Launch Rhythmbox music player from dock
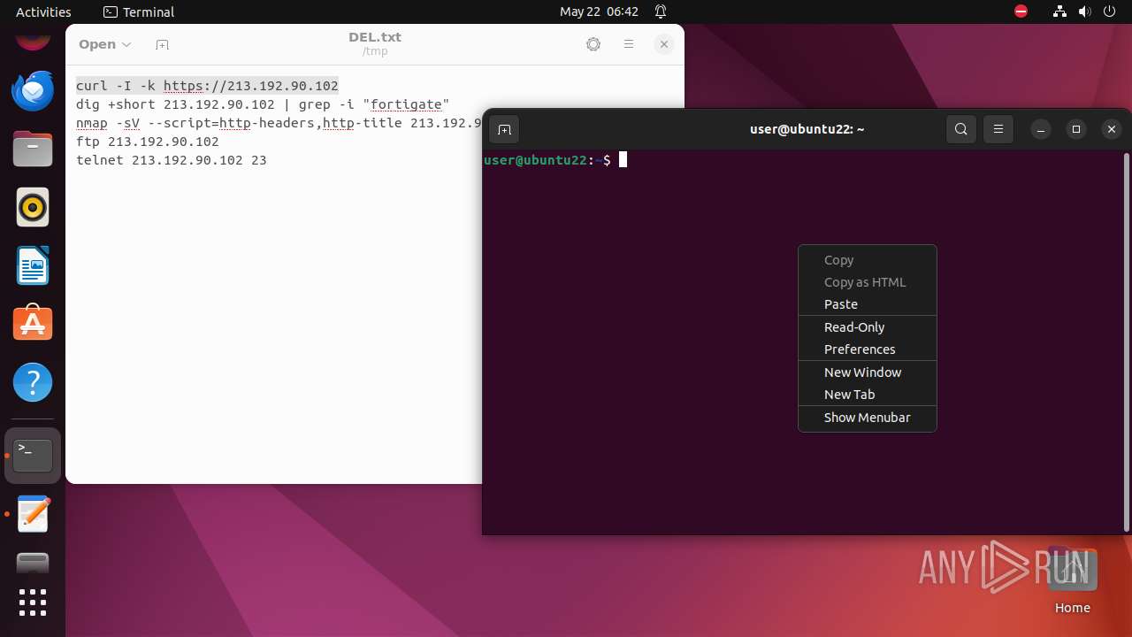The height and width of the screenshot is (637, 1132). 33,207
